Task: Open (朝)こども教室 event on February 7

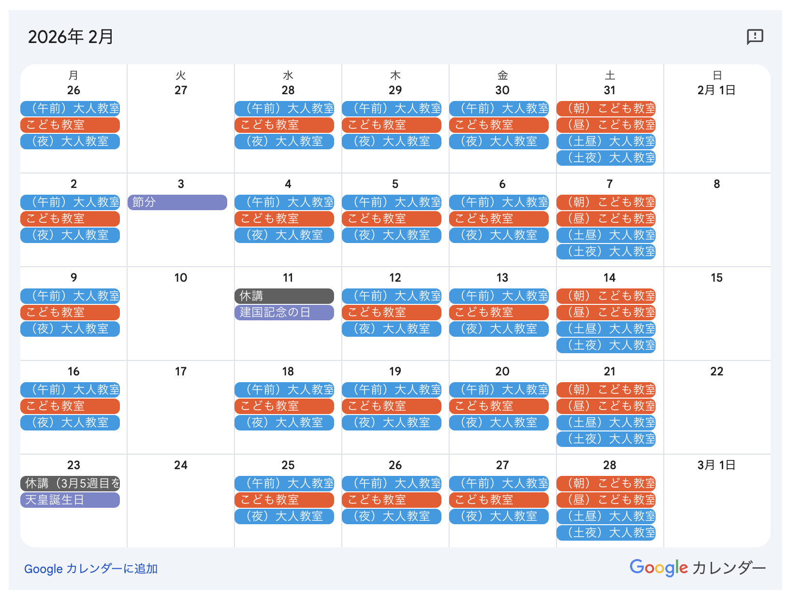Action: (x=606, y=202)
